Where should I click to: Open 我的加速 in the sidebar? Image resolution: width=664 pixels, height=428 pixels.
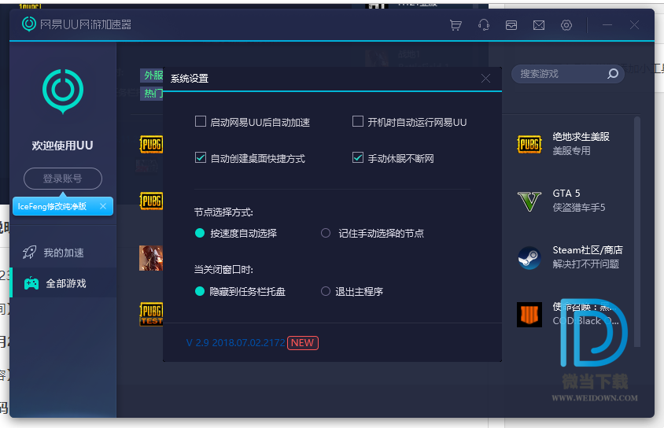tap(63, 253)
